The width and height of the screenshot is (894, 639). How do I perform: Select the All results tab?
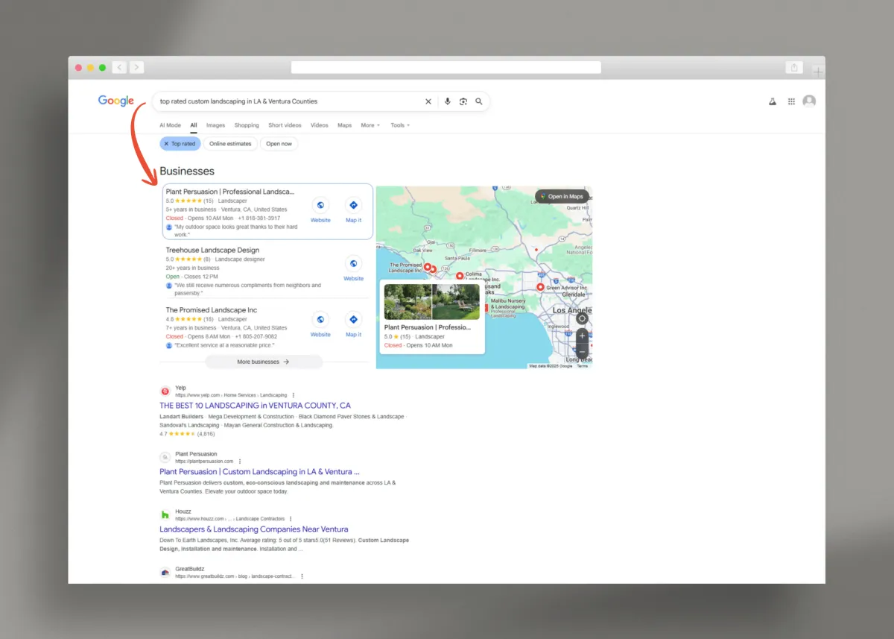[x=194, y=125]
